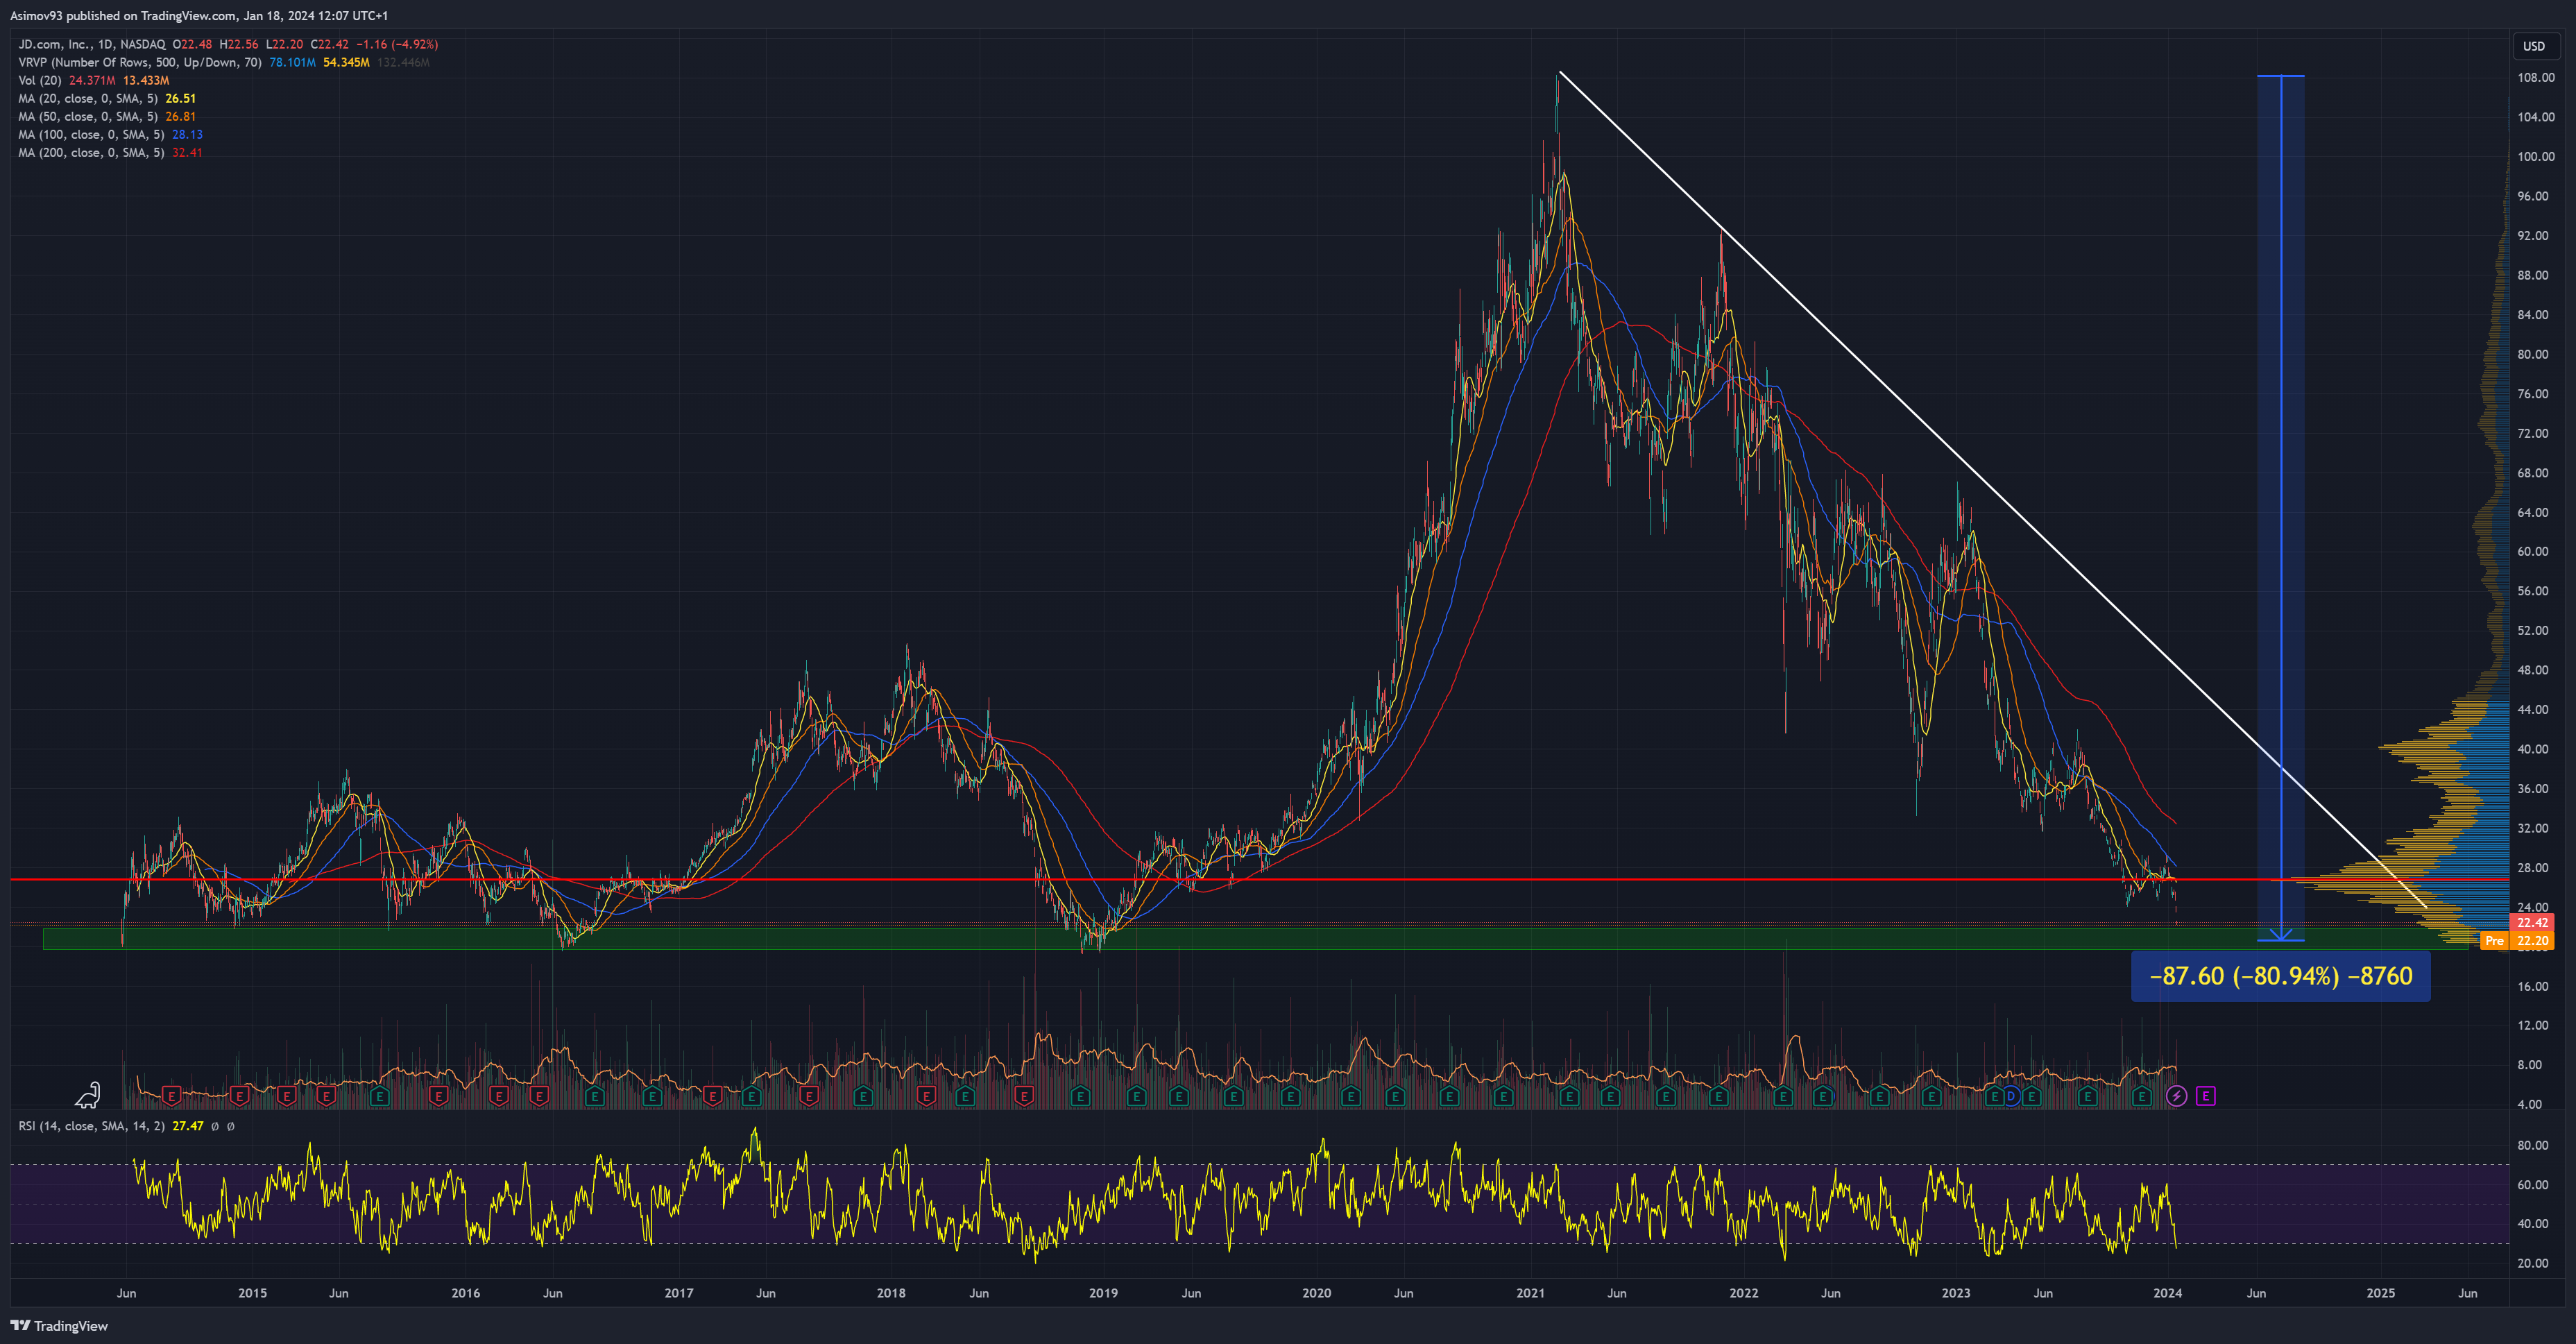The image size is (2576, 1344).
Task: Select the VRVP indicator legend
Action: tap(140, 62)
